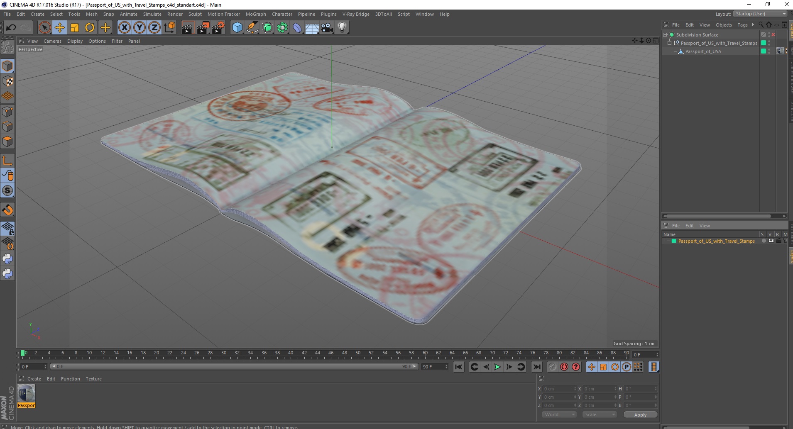Collapse Passport_of_US_with_Travel_Stamps object tree

pyautogui.click(x=669, y=43)
